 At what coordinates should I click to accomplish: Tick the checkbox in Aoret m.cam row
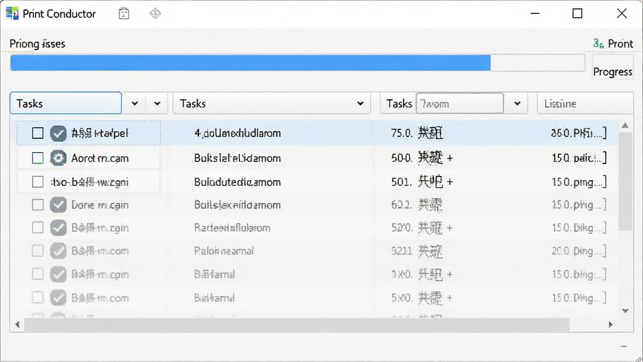pyautogui.click(x=38, y=158)
